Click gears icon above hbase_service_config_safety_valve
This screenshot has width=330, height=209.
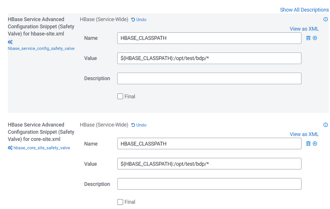tap(10, 42)
